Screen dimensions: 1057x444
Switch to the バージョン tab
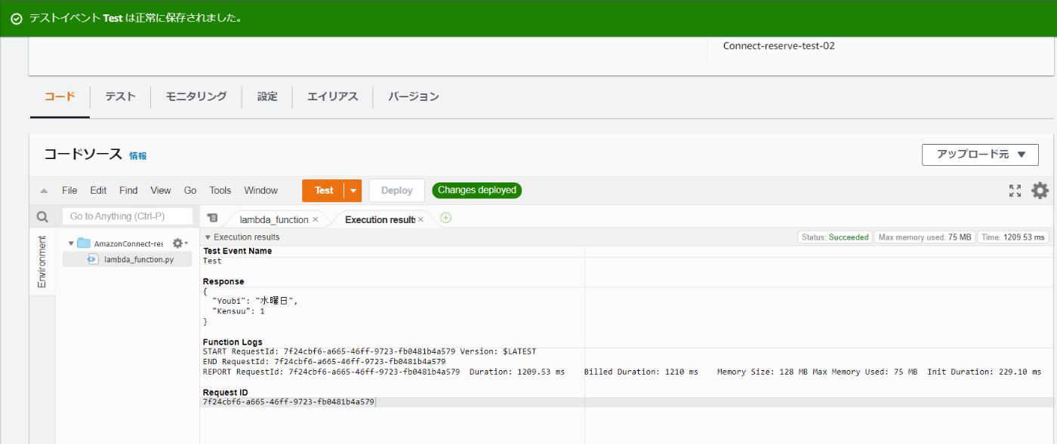[414, 96]
